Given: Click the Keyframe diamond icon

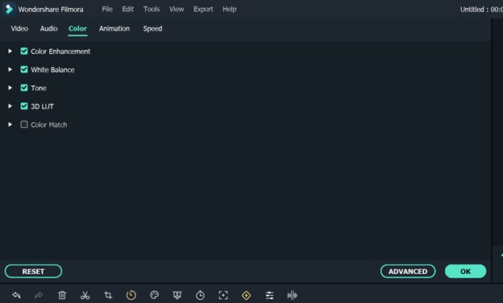Looking at the screenshot, I should (246, 295).
